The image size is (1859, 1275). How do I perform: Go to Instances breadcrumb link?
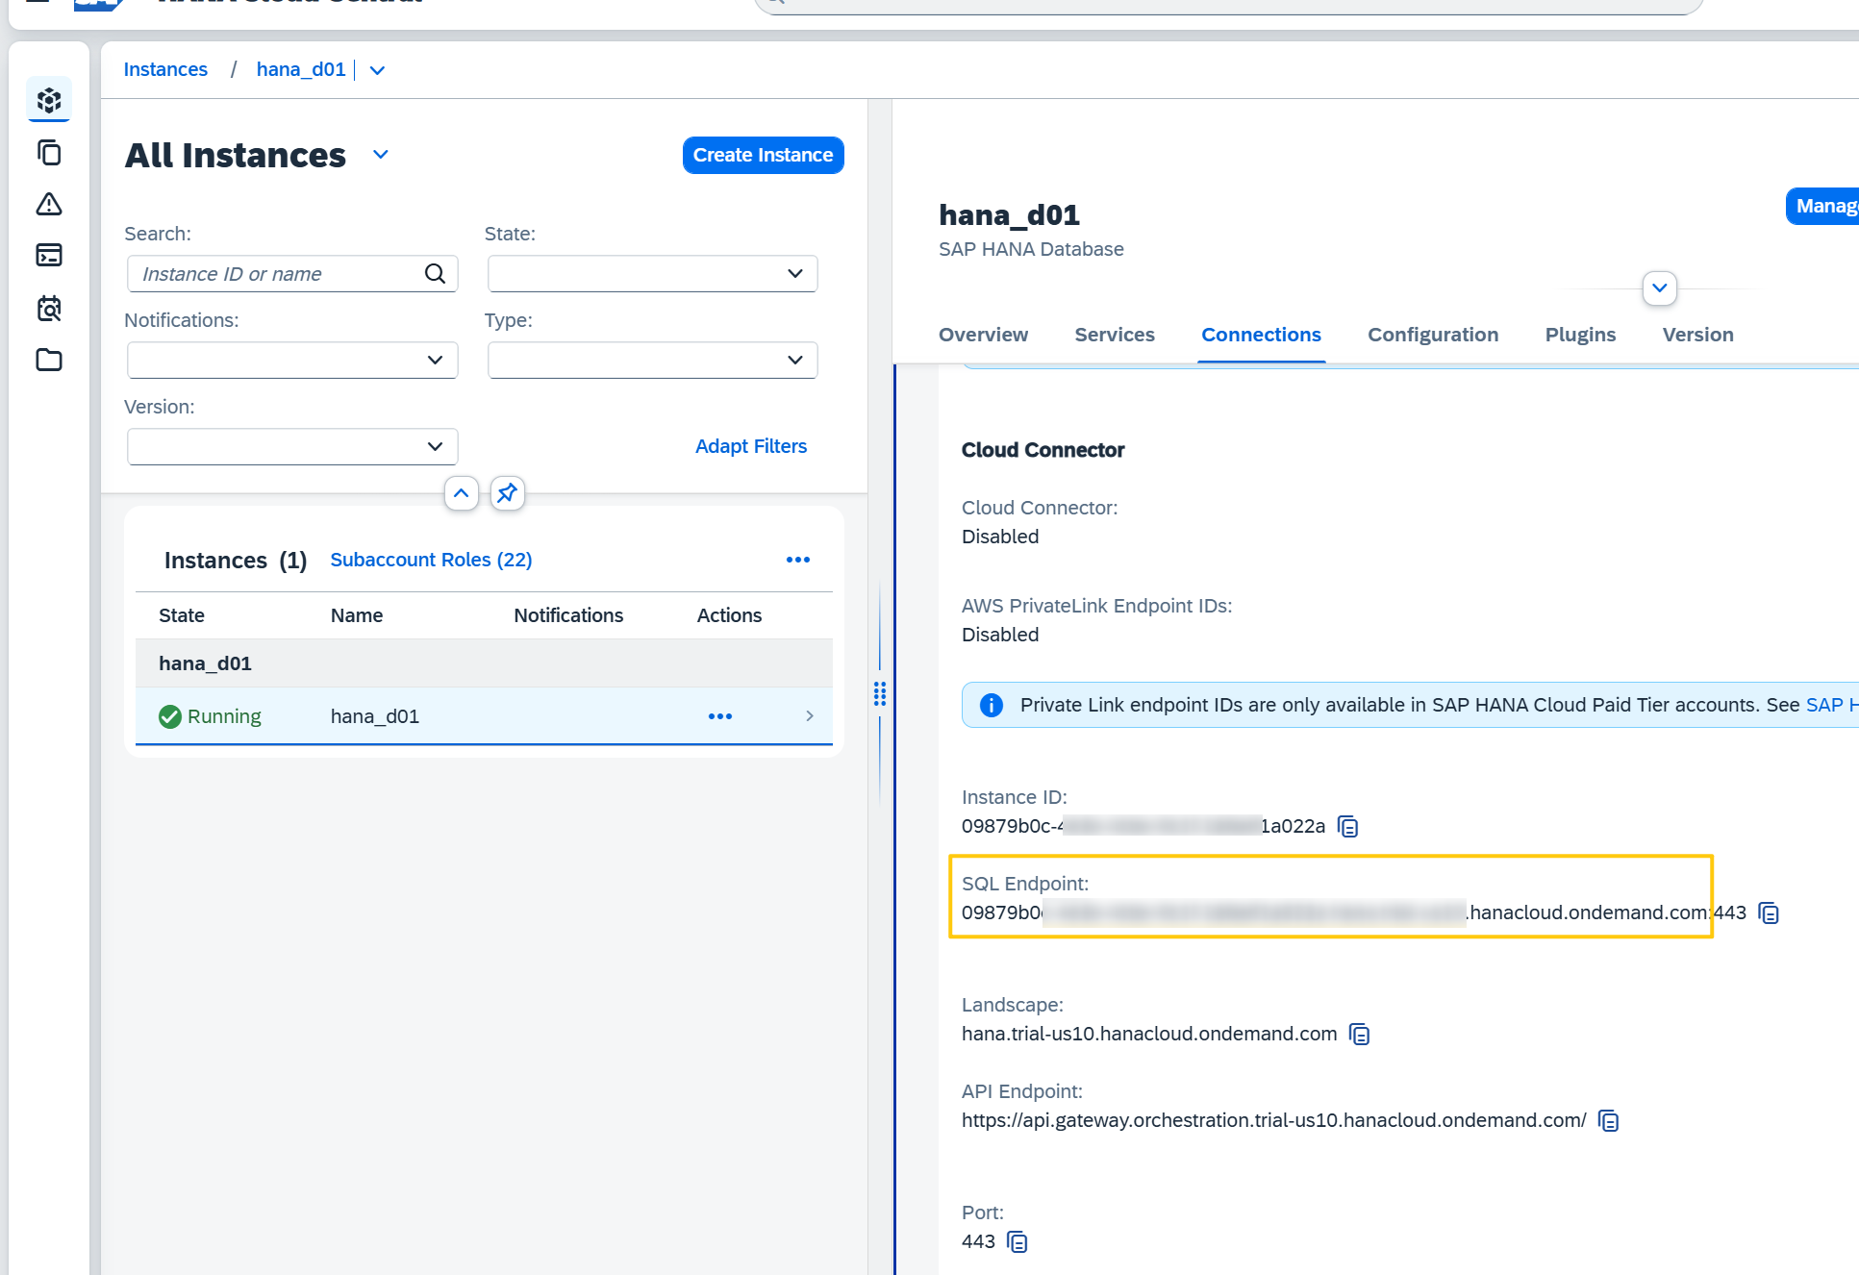point(165,70)
